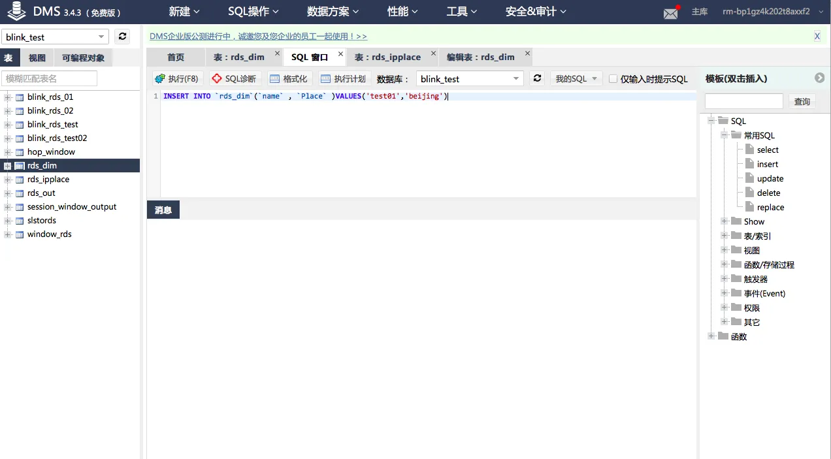Close the 编辑表 : rds_dim tab
This screenshot has width=831, height=459.
[x=527, y=54]
